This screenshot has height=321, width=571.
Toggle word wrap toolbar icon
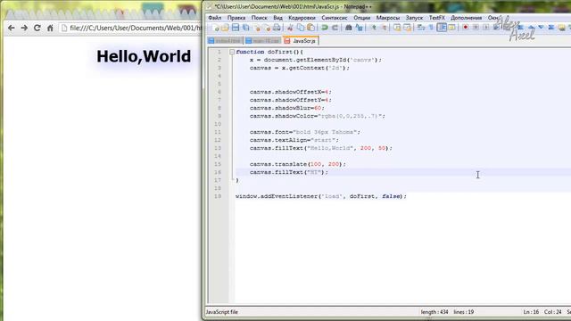(421, 28)
